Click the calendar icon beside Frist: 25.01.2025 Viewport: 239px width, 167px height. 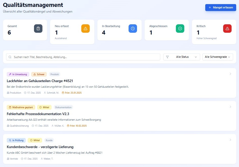[63, 93]
